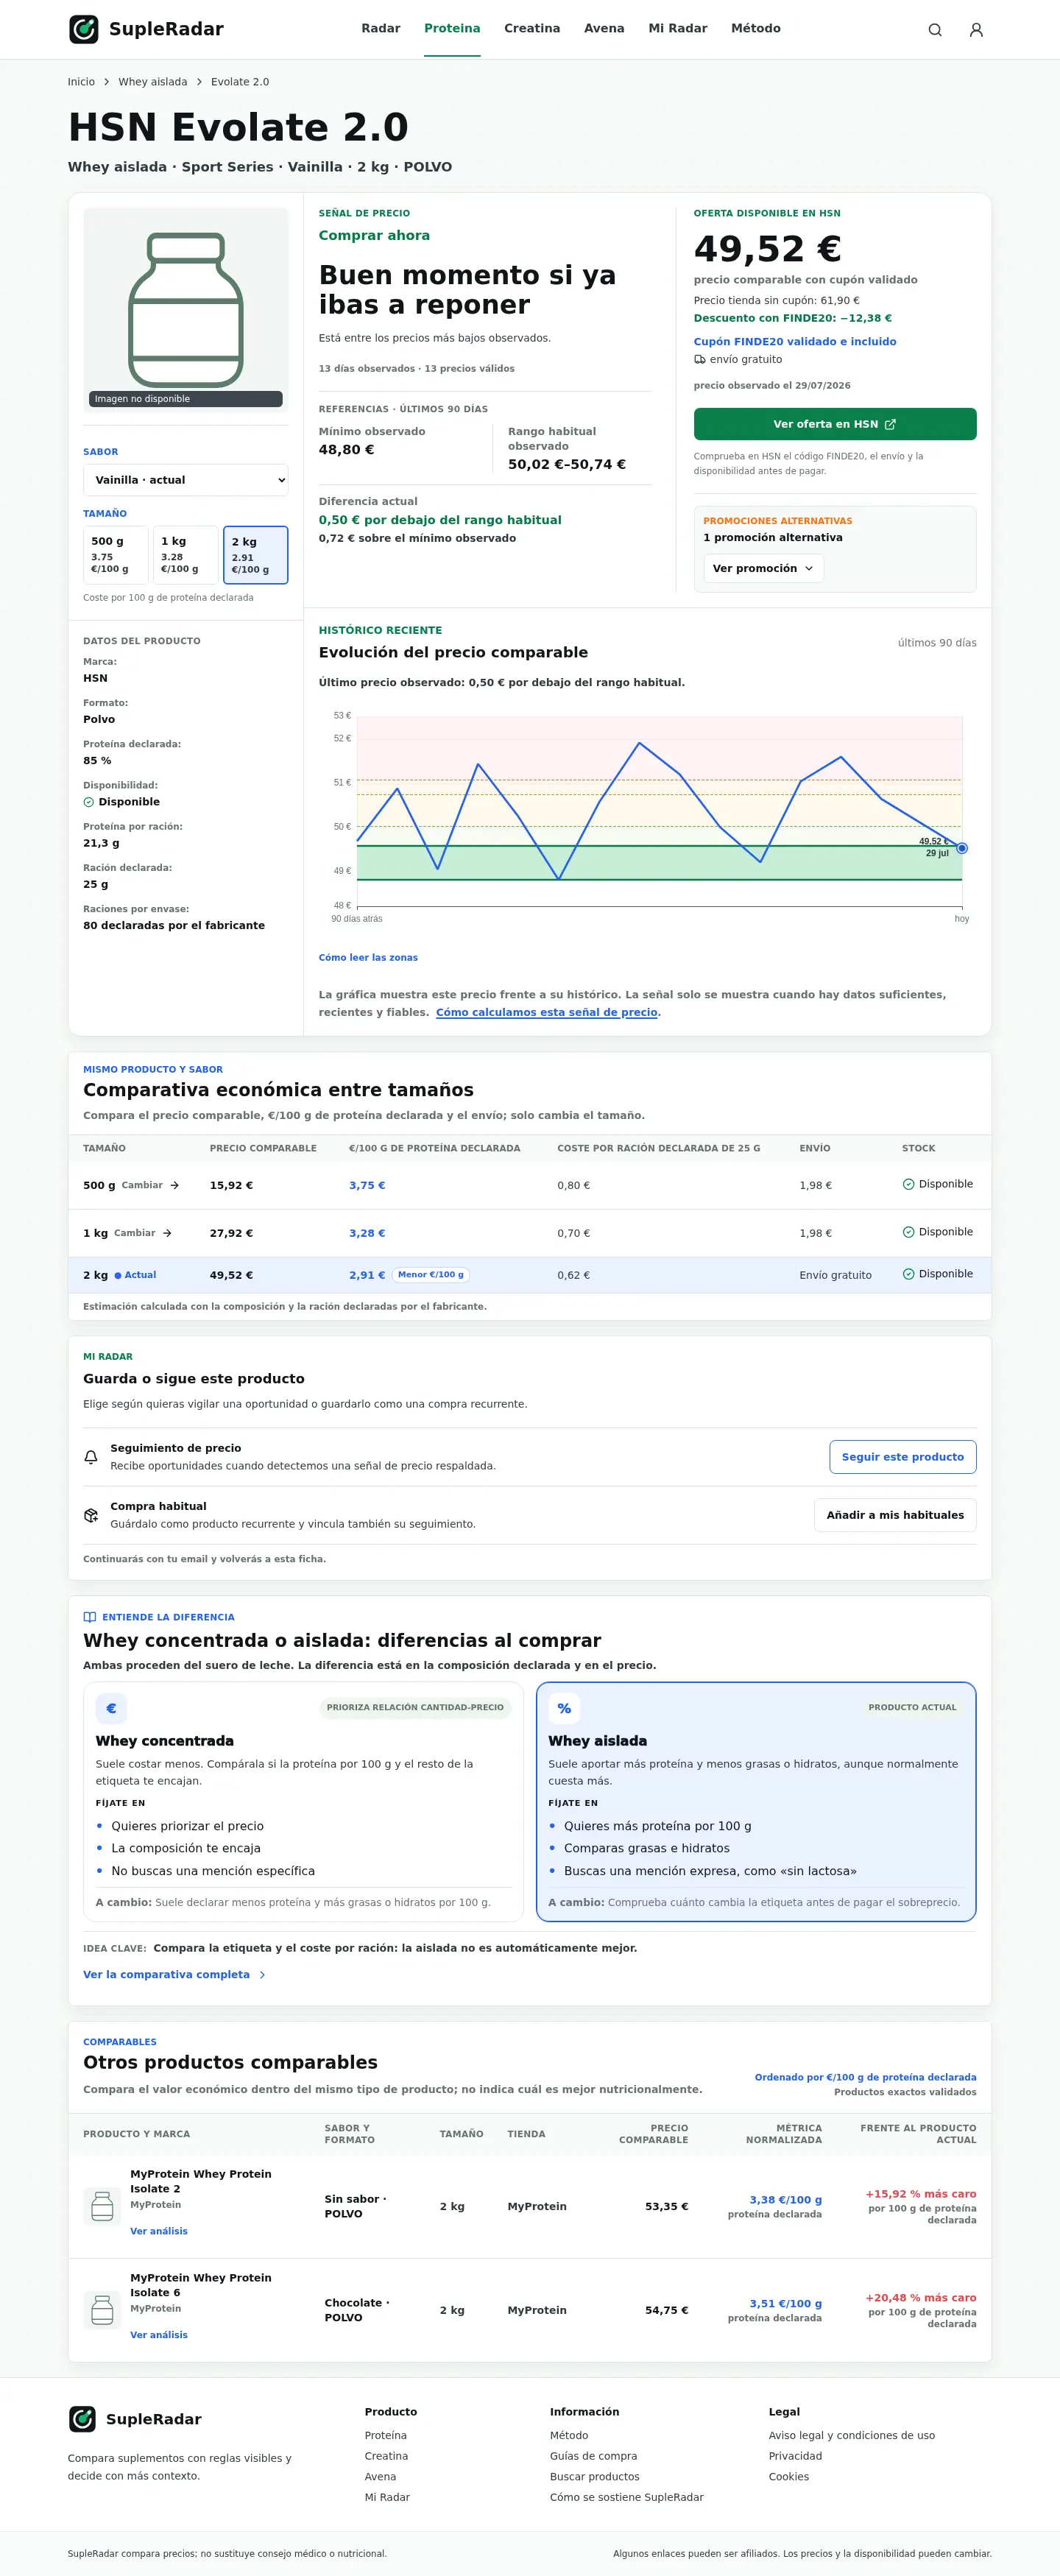Click the product image placeholder
The image size is (1060, 2576).
tap(186, 310)
